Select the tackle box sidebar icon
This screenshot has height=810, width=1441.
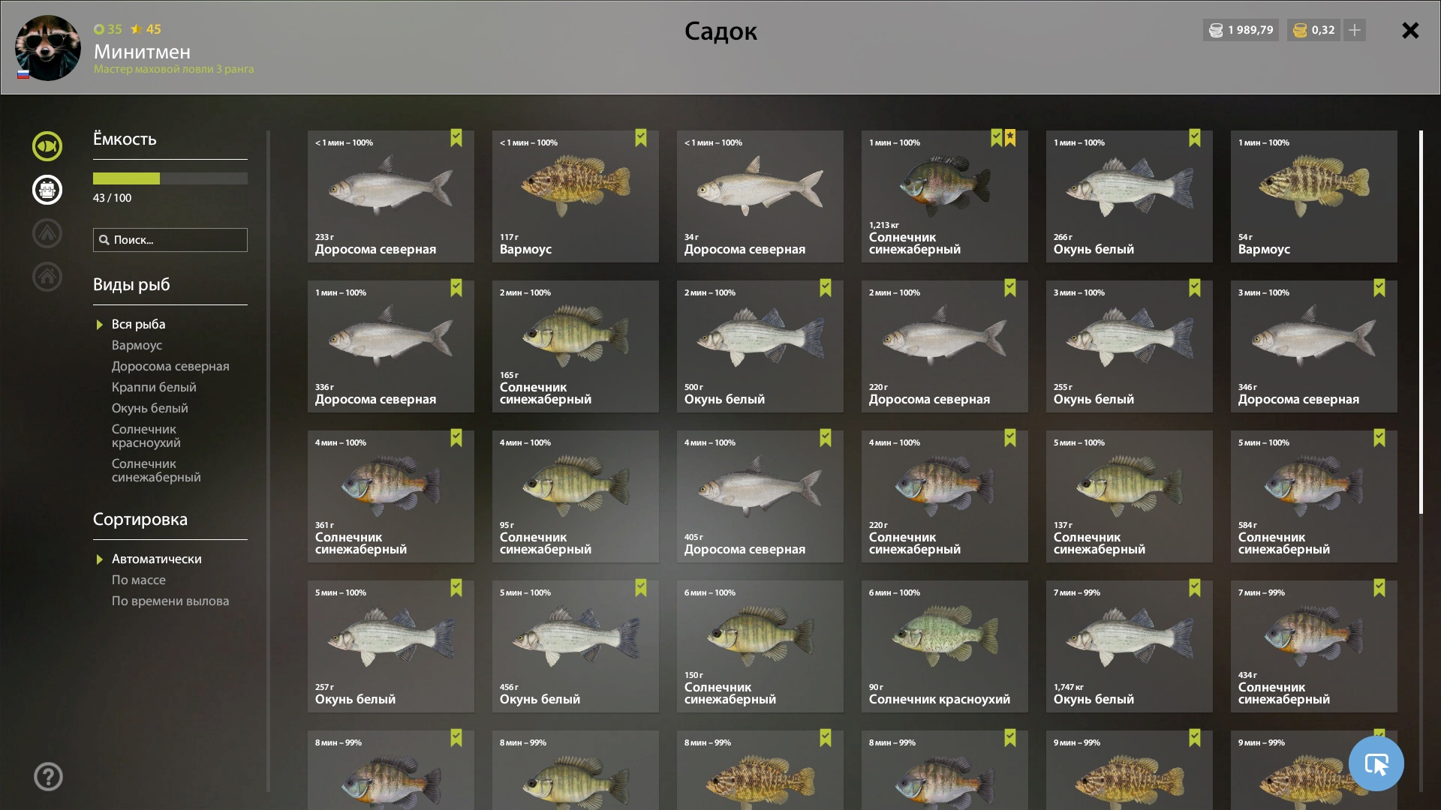[47, 190]
